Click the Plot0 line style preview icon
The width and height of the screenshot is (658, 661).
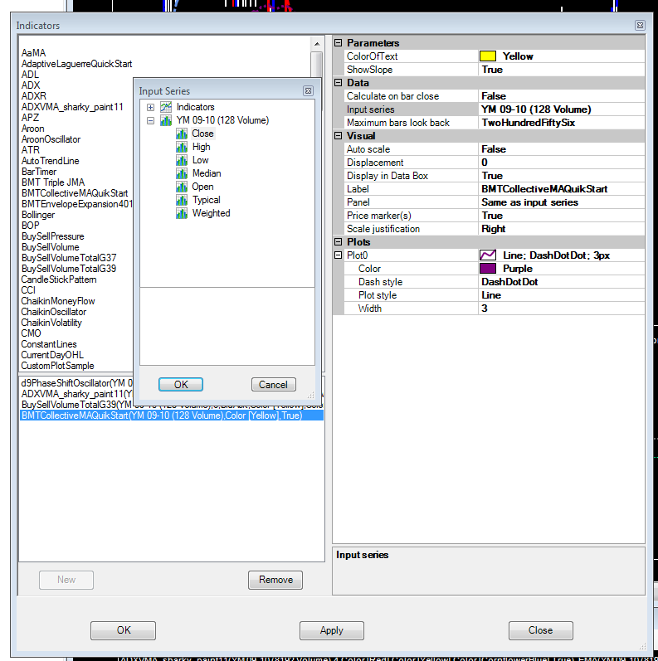click(488, 255)
